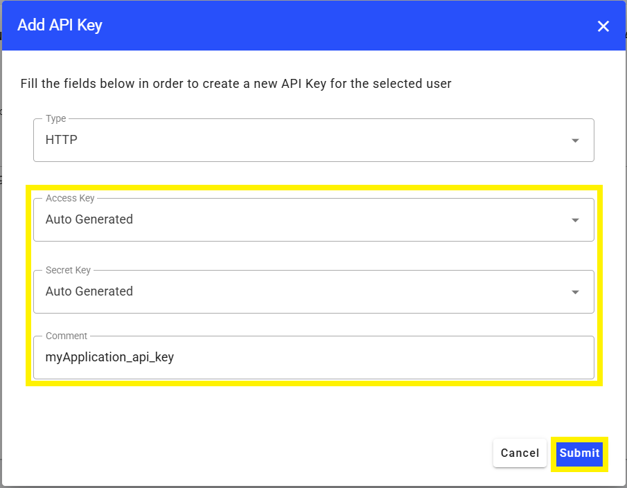Screen dimensions: 627x488
Task: Click "Auto Generated" text under Secret Key
Action: coord(89,291)
